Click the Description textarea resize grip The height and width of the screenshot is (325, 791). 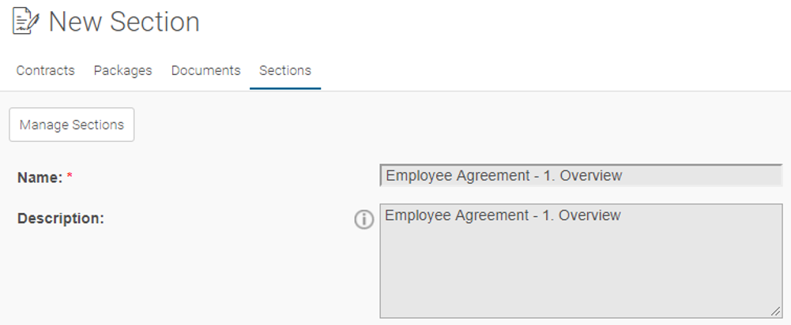click(x=775, y=312)
